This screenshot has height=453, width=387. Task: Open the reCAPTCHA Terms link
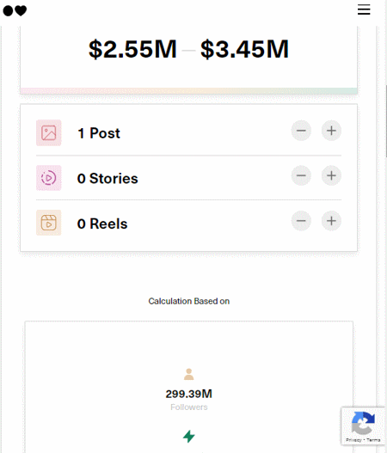(373, 440)
